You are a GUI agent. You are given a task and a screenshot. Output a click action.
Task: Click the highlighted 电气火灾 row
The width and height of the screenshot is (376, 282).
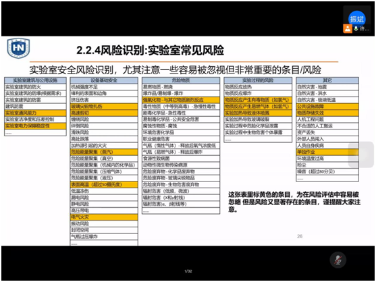(104, 217)
